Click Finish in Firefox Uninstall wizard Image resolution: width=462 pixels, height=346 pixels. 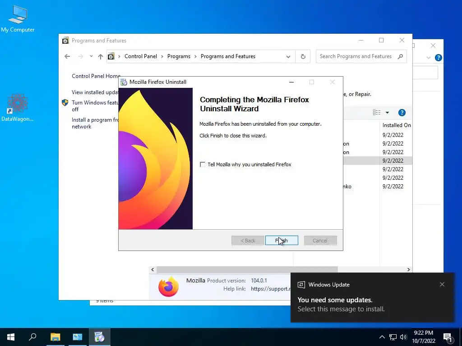[282, 241]
